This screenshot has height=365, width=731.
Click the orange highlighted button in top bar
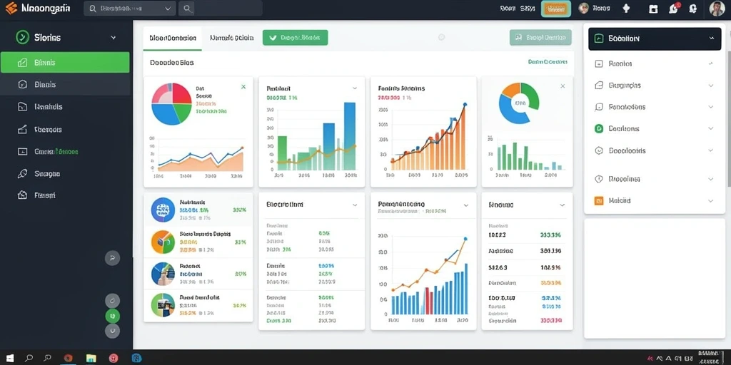coord(555,9)
